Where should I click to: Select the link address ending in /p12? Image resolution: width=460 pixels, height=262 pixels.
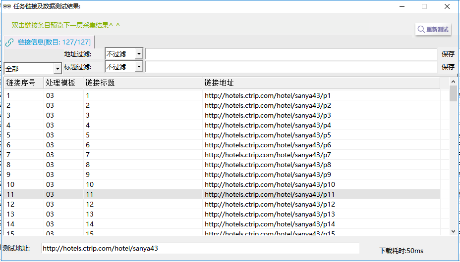(270, 204)
